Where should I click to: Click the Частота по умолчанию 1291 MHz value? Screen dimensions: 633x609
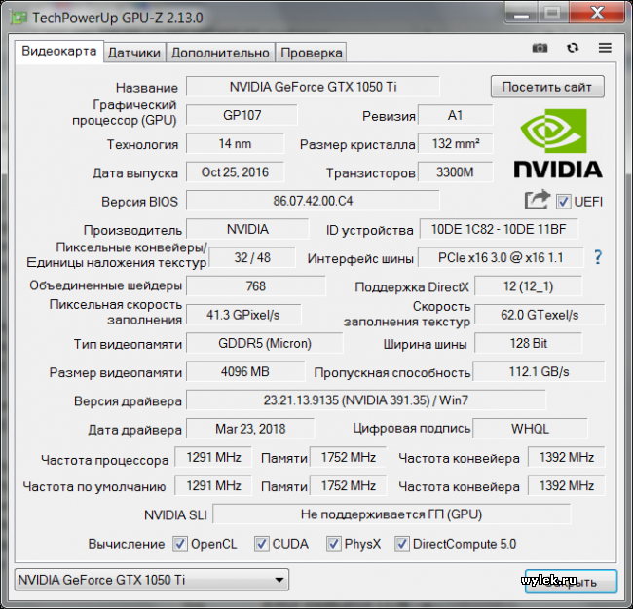pyautogui.click(x=213, y=485)
